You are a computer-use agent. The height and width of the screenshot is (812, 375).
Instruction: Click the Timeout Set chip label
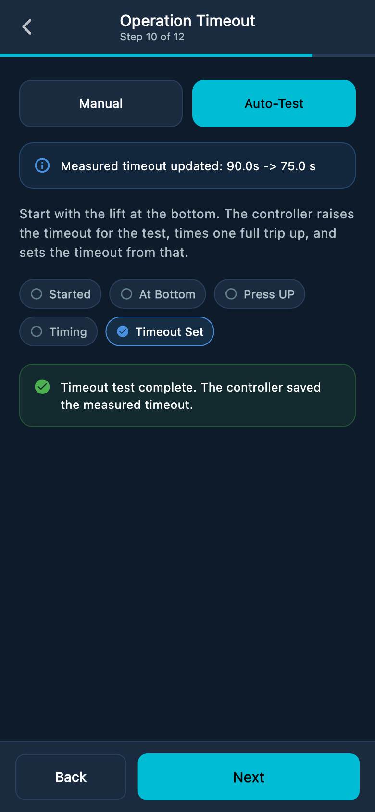coord(169,331)
